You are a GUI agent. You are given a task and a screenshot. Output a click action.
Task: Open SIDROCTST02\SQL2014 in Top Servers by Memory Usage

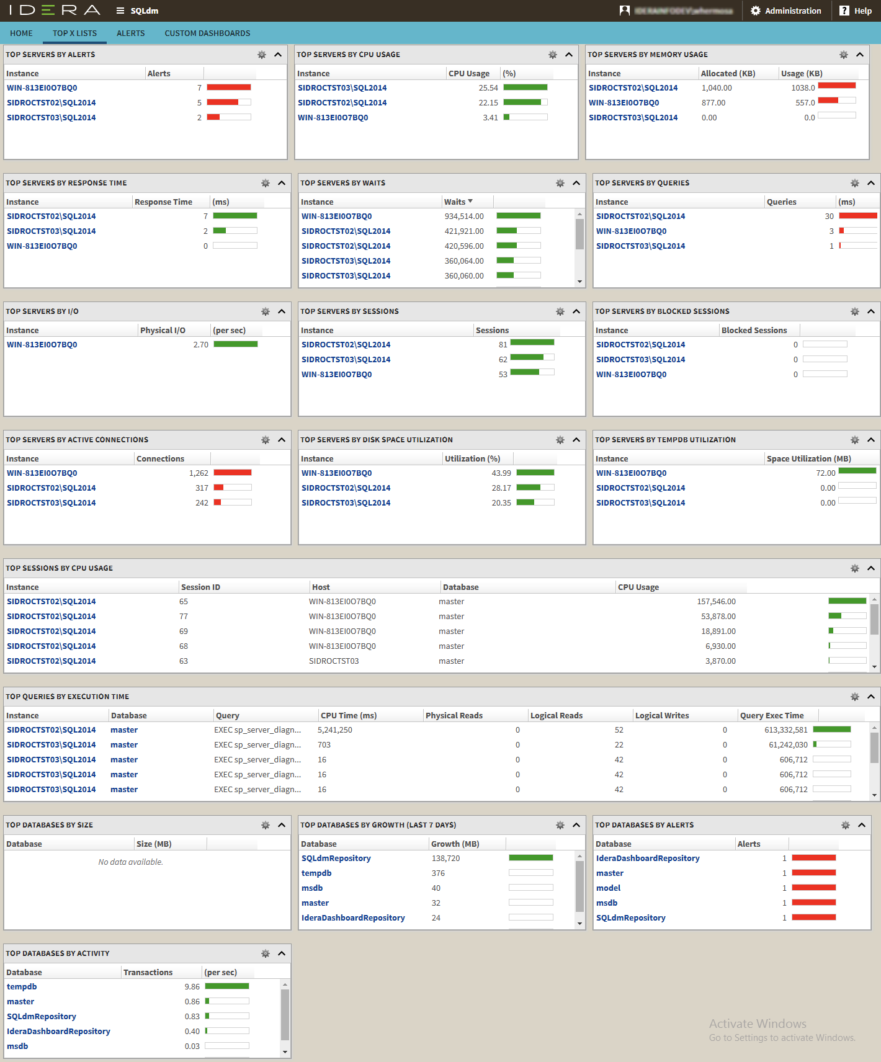tap(633, 88)
